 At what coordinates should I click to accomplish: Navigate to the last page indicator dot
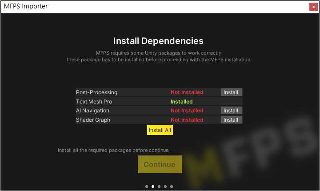pyautogui.click(x=172, y=187)
